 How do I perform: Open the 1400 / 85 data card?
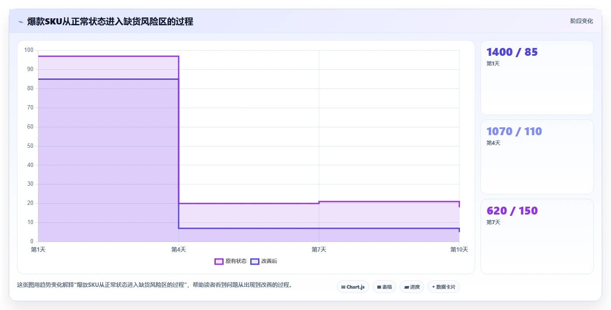[537, 78]
